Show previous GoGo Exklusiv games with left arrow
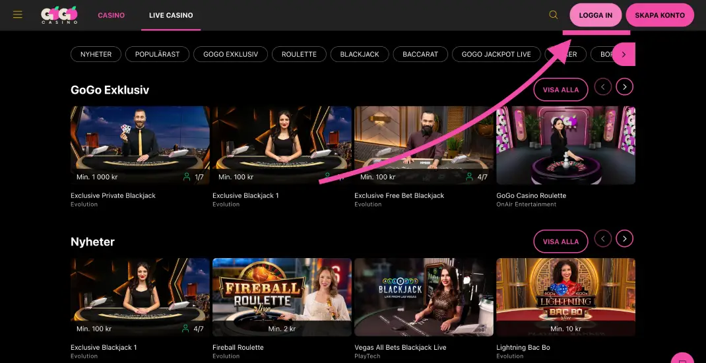The width and height of the screenshot is (706, 363). click(603, 86)
